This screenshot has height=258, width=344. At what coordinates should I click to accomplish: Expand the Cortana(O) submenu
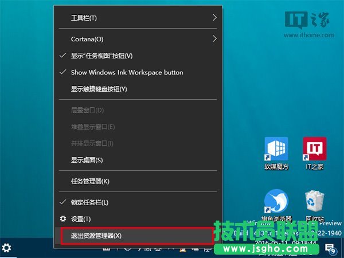point(138,39)
